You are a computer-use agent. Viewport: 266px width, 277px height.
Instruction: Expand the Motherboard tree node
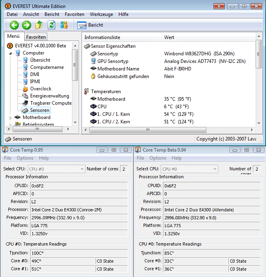pos(10,118)
